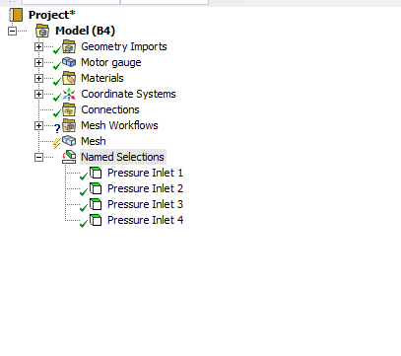This screenshot has width=401, height=356.
Task: Expand the Mesh Workflows node
Action: (38, 125)
